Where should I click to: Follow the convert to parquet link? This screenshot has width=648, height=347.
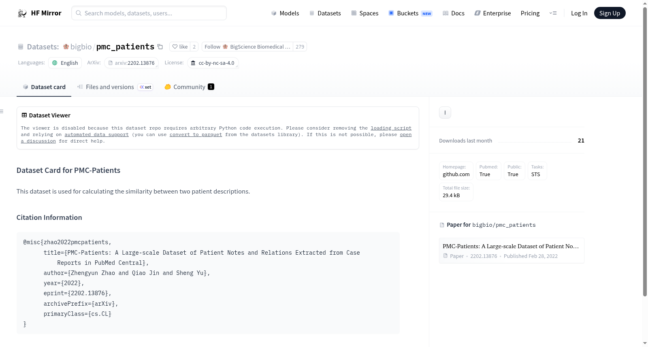(196, 135)
